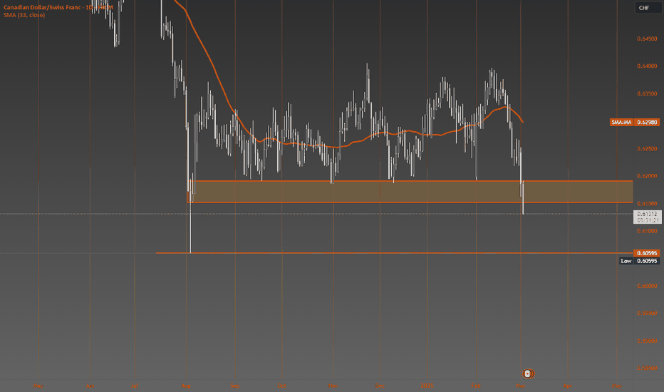The height and width of the screenshot is (392, 664).
Task: Click the Nov label on time axis
Action: pyautogui.click(x=333, y=386)
